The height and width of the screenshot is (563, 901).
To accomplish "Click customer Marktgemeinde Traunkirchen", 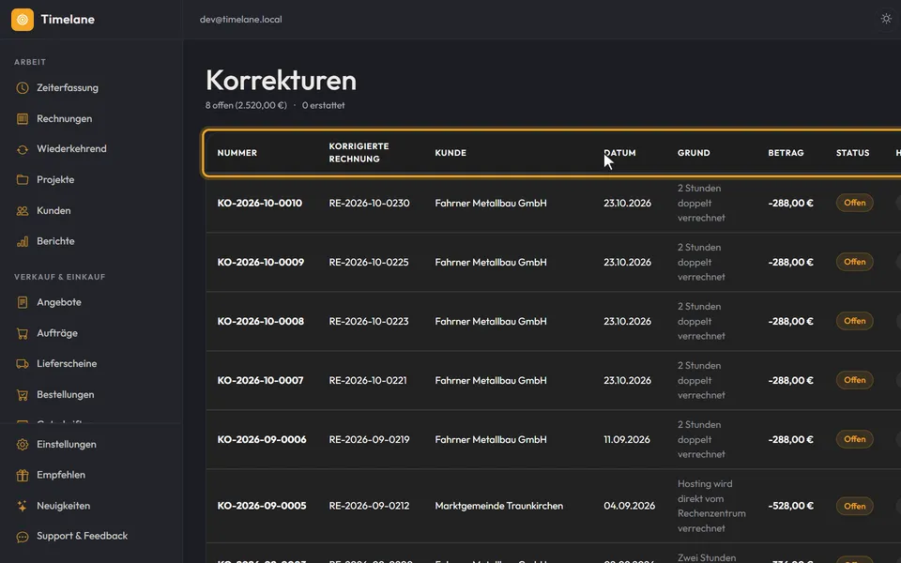I will coord(498,506).
